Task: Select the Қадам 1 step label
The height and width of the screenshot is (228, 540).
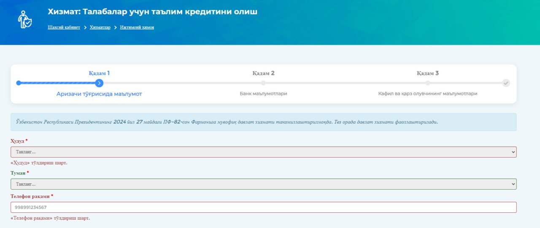Action: [99, 73]
